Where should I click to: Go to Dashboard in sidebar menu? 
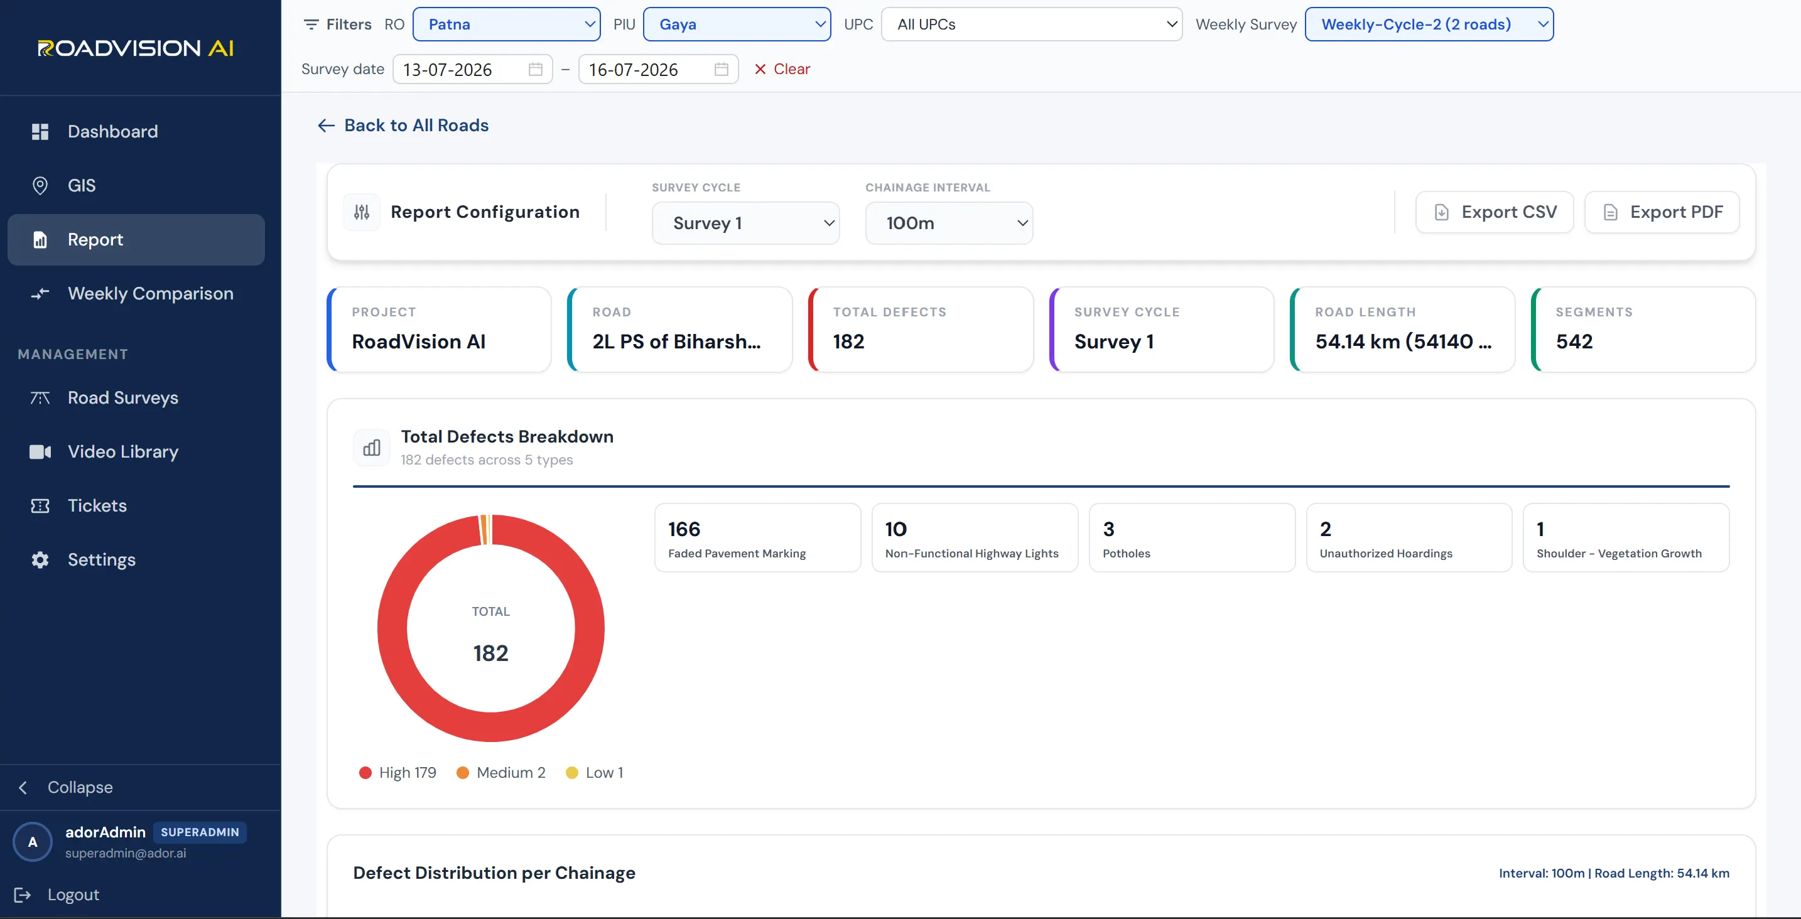click(136, 131)
